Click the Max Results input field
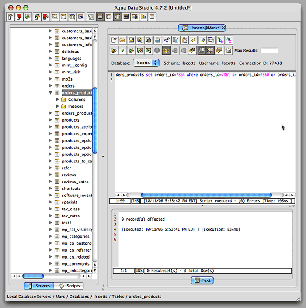 (x=269, y=50)
